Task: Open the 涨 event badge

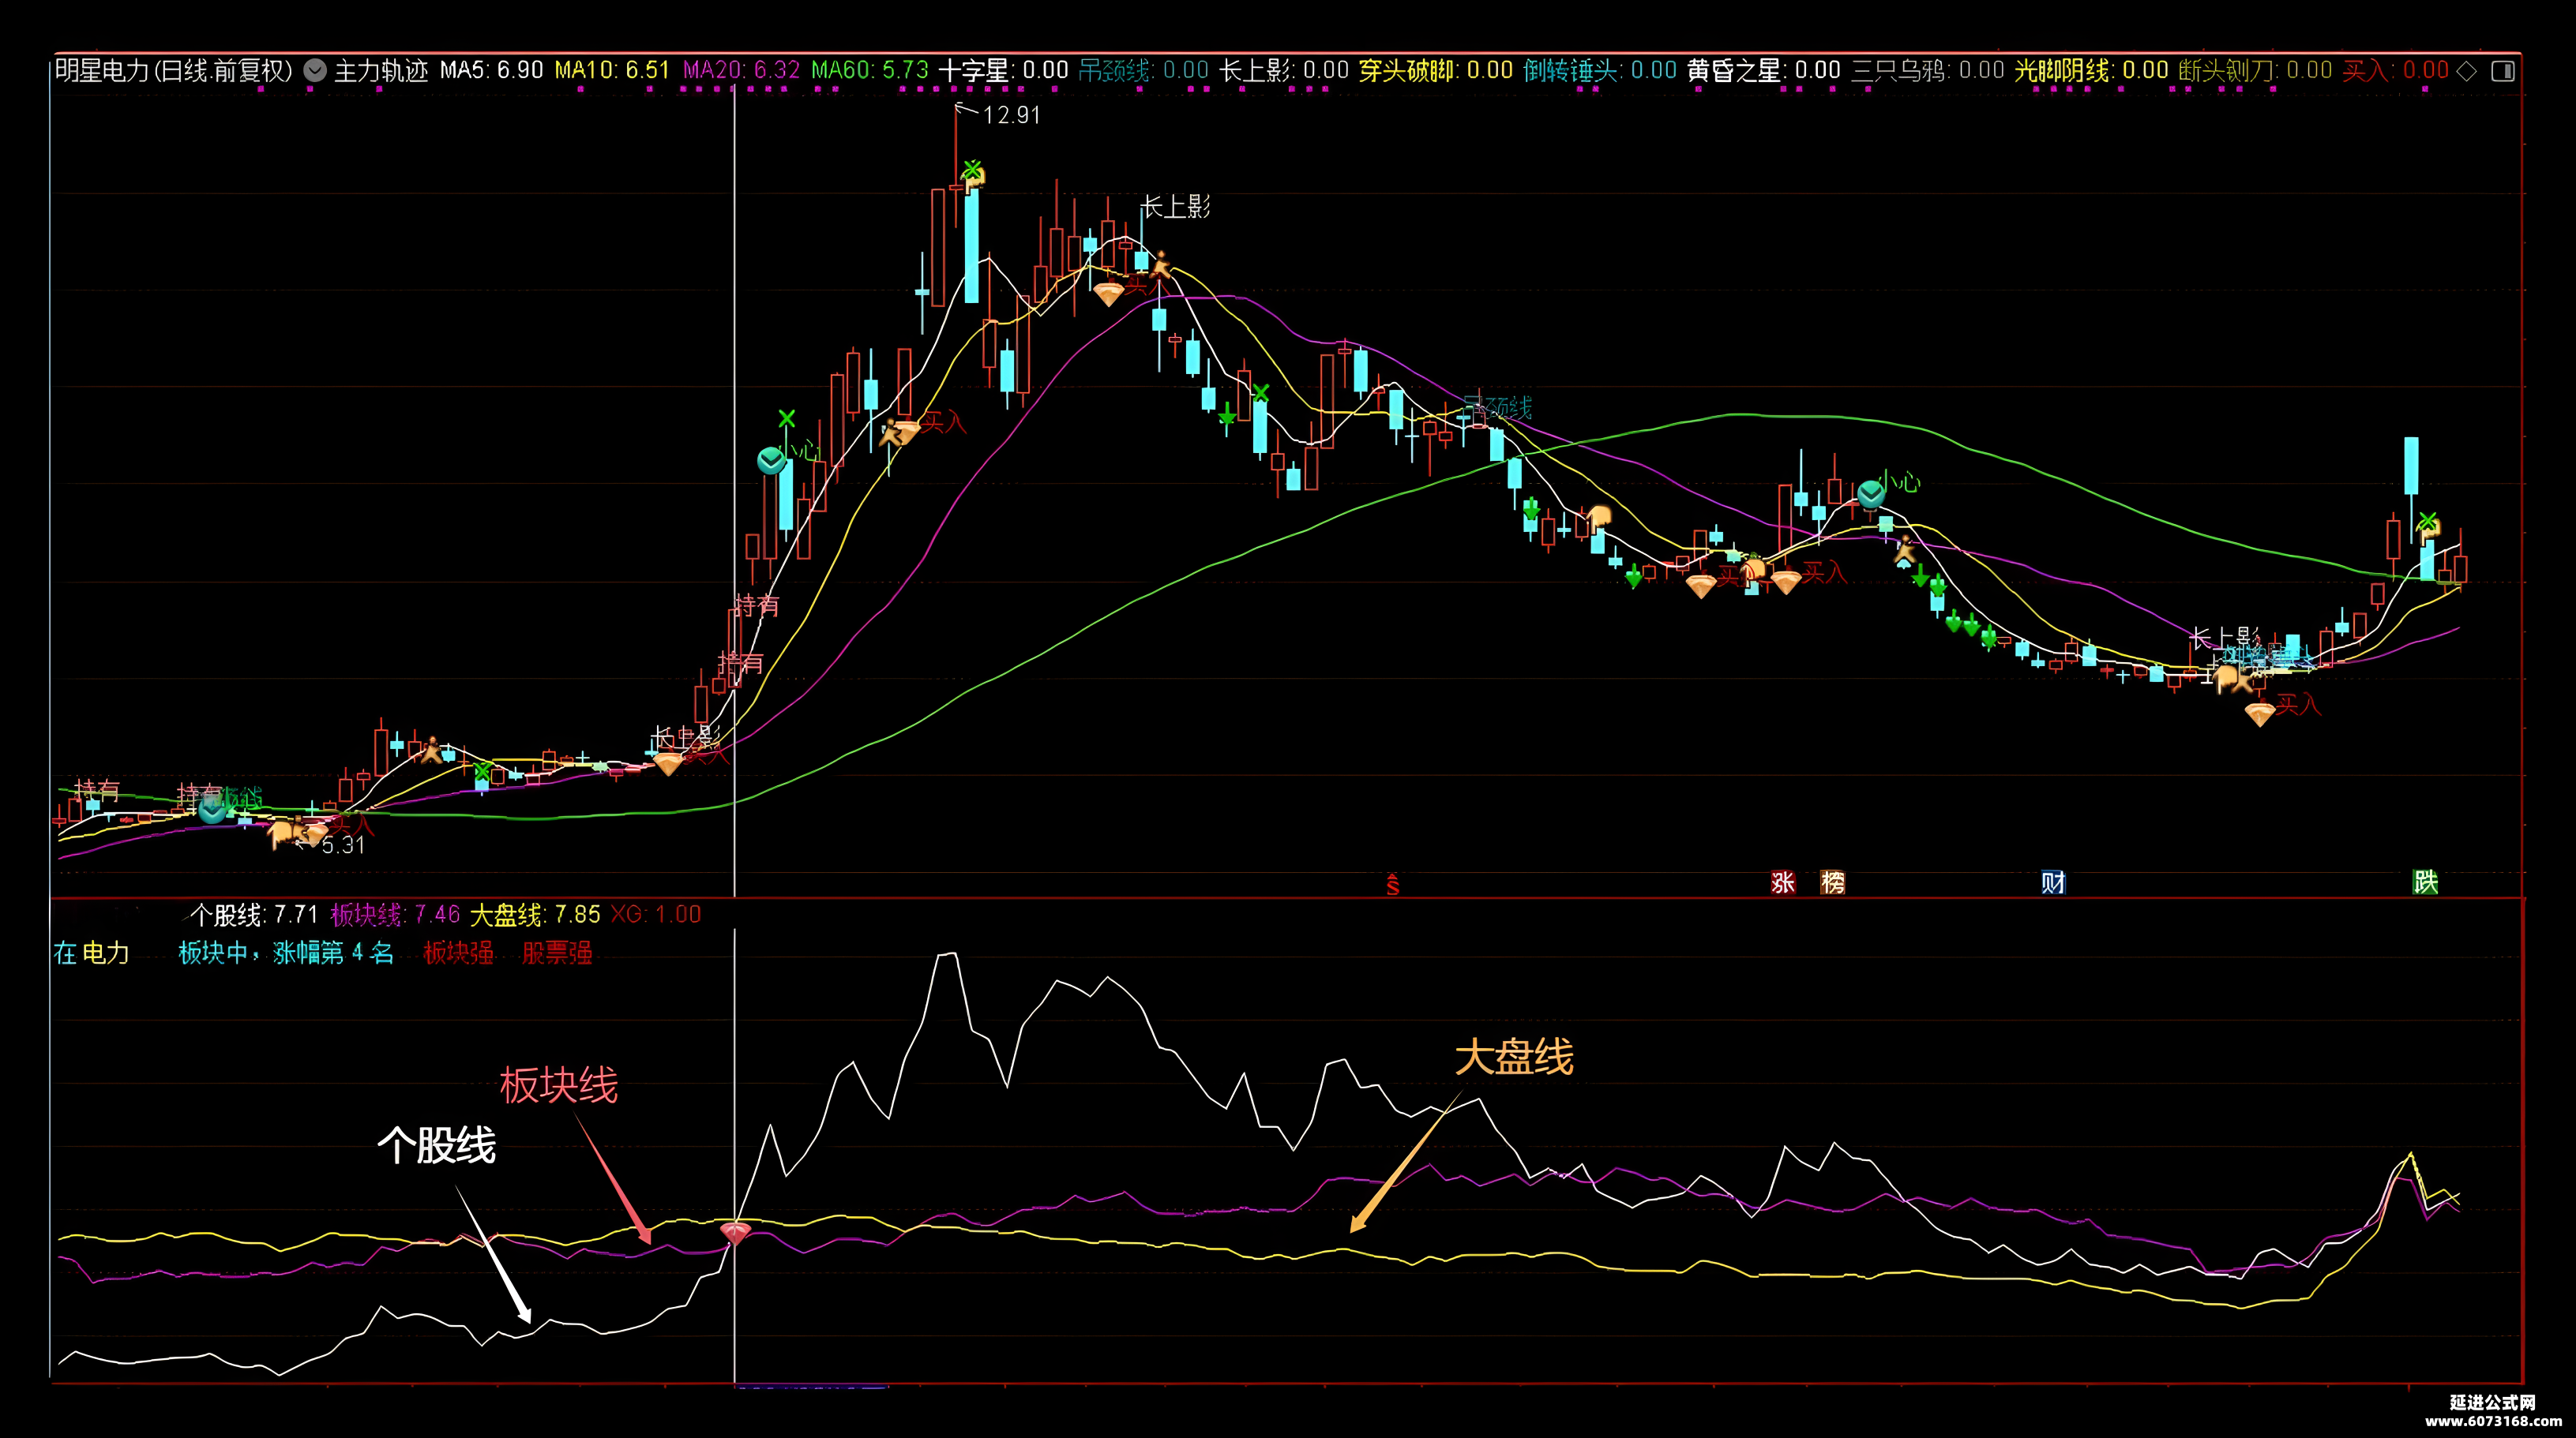Action: tap(1783, 882)
